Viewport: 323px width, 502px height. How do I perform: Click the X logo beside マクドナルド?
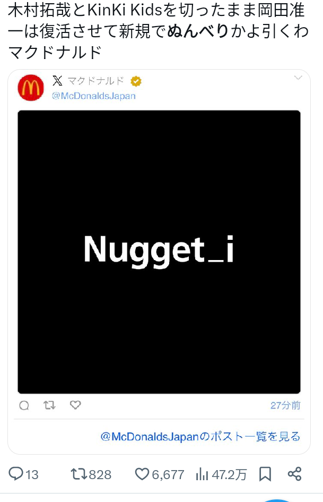click(57, 81)
